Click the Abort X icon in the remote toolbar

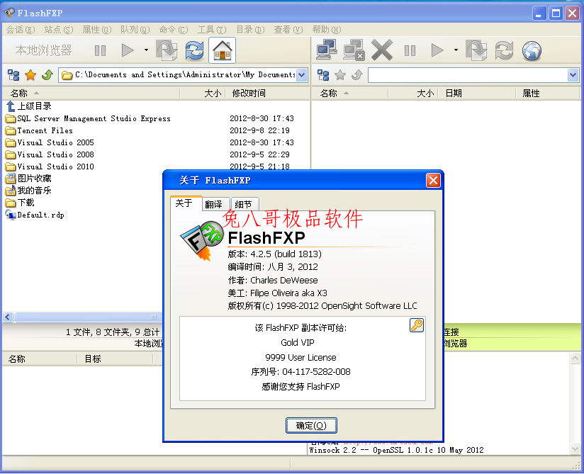point(382,50)
